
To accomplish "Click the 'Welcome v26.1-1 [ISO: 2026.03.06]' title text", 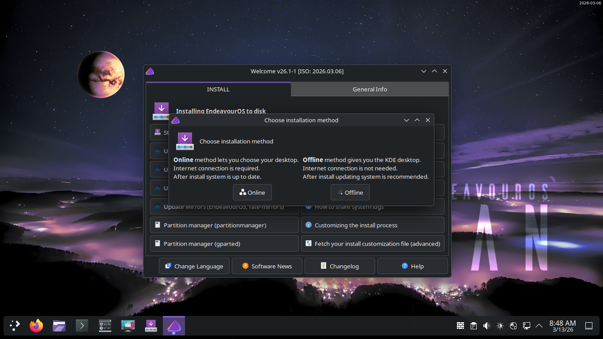I will tap(297, 71).
